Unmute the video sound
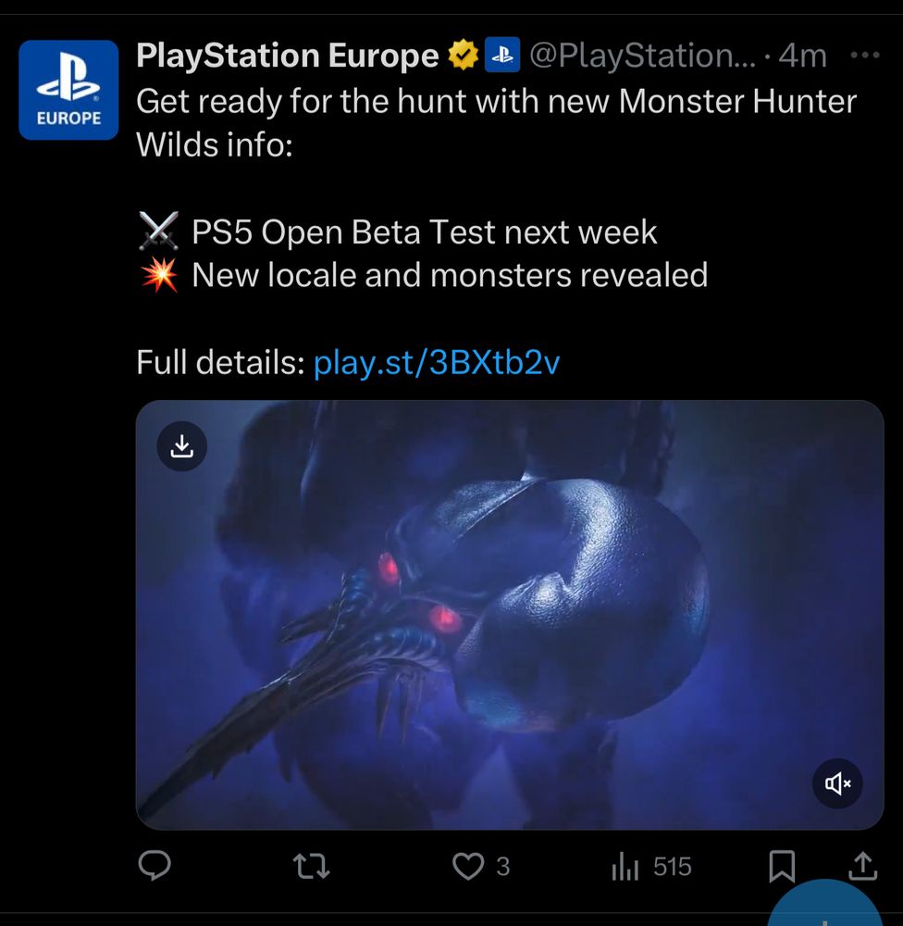 pyautogui.click(x=837, y=783)
